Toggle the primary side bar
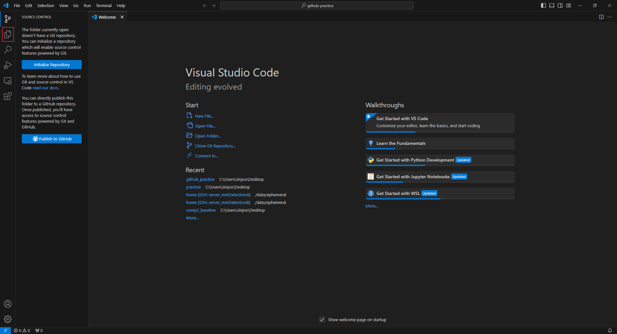The height and width of the screenshot is (334, 617). tap(543, 5)
